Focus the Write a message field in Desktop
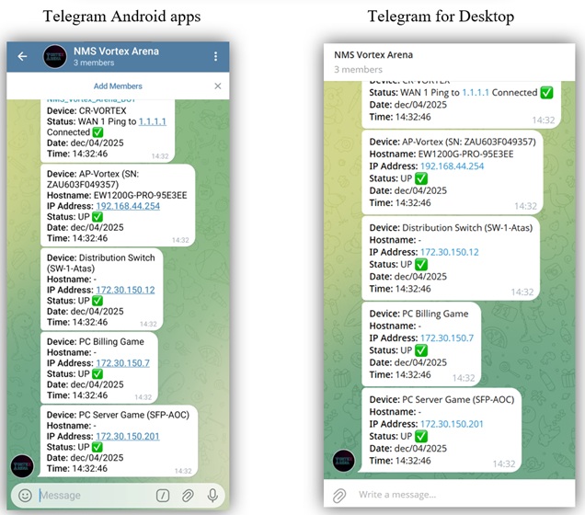The height and width of the screenshot is (515, 585). (x=397, y=495)
